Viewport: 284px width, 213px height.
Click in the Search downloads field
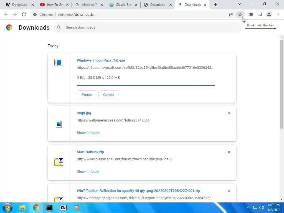click(x=148, y=27)
